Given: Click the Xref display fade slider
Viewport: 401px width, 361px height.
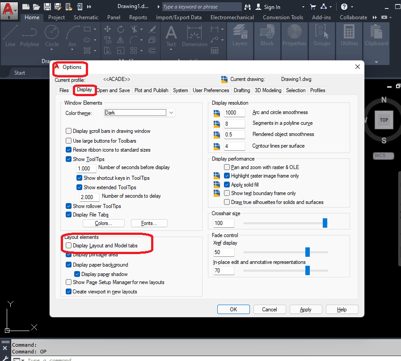Looking at the screenshot, I should tap(308, 252).
